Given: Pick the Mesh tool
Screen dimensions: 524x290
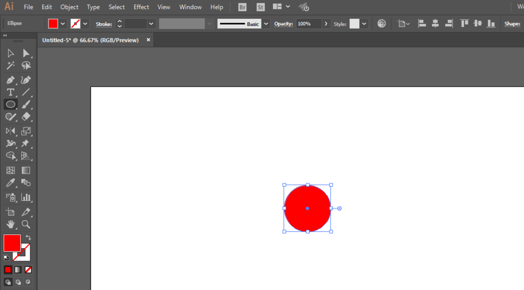Looking at the screenshot, I should [x=10, y=170].
